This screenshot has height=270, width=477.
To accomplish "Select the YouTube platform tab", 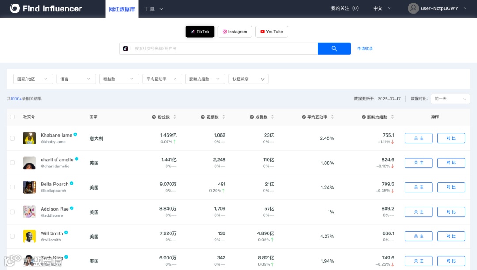I will point(271,32).
